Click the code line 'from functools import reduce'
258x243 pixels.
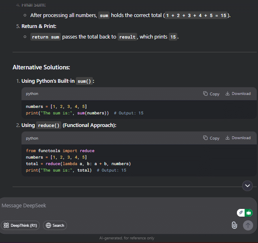tap(60, 151)
